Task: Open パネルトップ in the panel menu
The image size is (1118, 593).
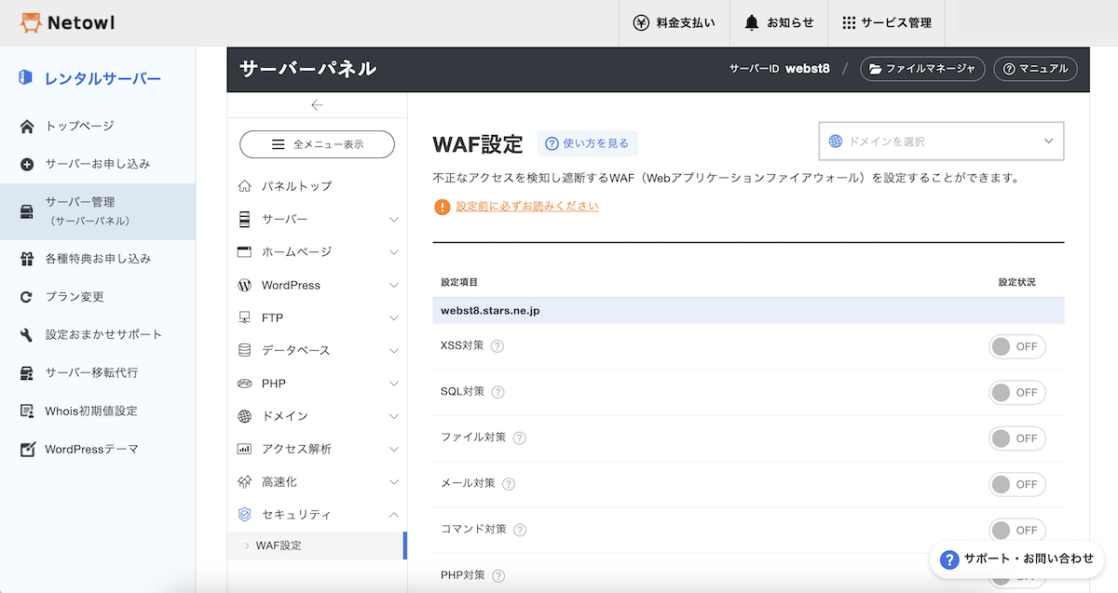Action: point(317,186)
